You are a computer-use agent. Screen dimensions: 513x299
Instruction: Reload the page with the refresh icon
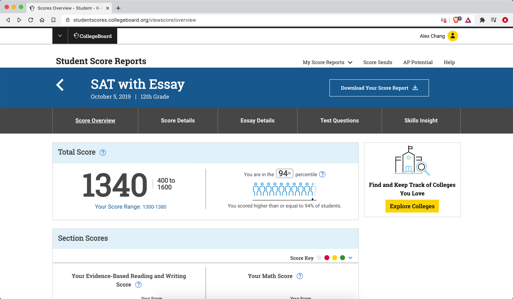(x=31, y=20)
